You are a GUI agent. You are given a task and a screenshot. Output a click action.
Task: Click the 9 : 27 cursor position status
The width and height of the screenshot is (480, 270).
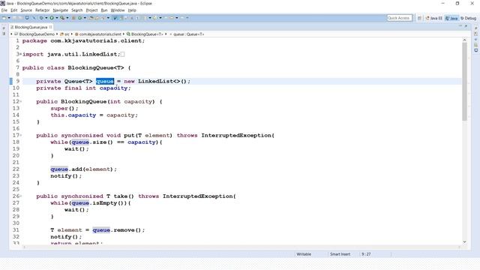[x=366, y=254]
